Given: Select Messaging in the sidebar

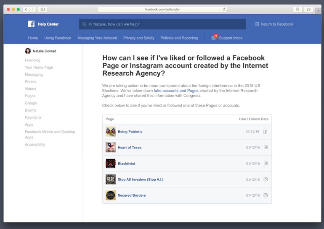Looking at the screenshot, I should (34, 75).
